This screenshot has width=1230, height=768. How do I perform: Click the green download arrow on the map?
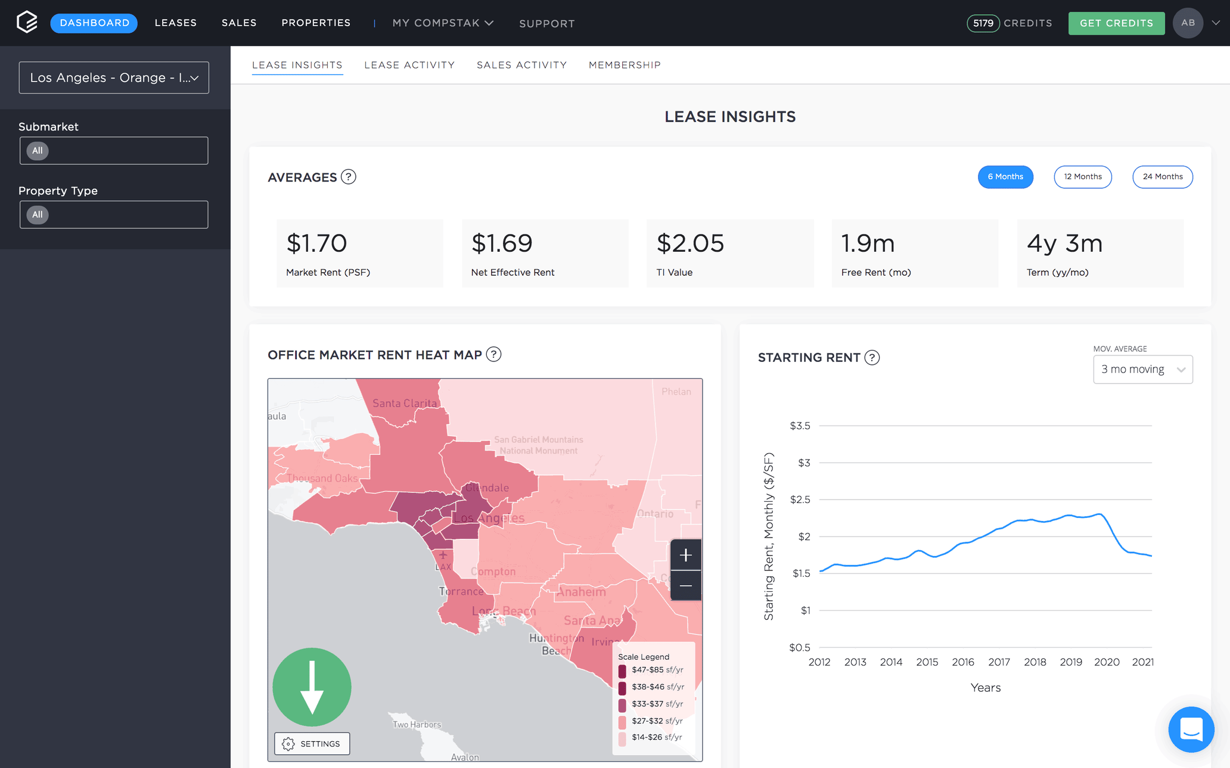coord(312,687)
